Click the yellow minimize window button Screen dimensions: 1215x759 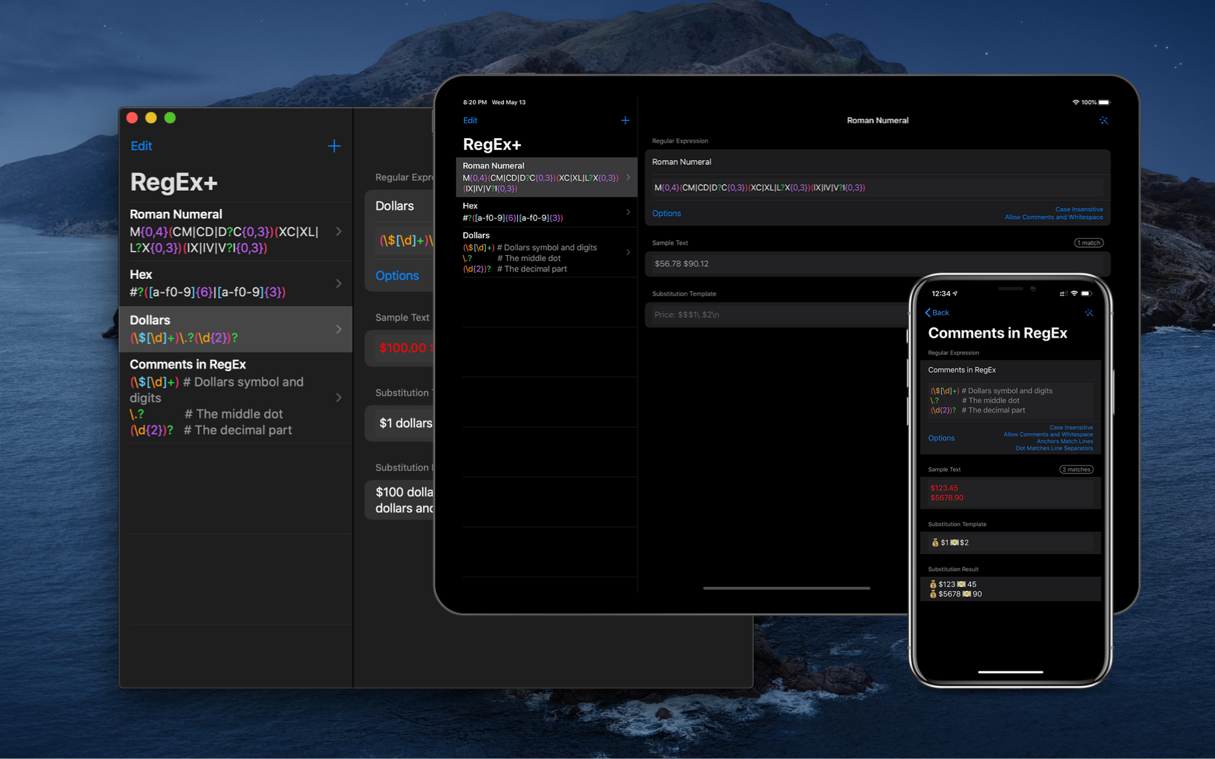point(151,118)
